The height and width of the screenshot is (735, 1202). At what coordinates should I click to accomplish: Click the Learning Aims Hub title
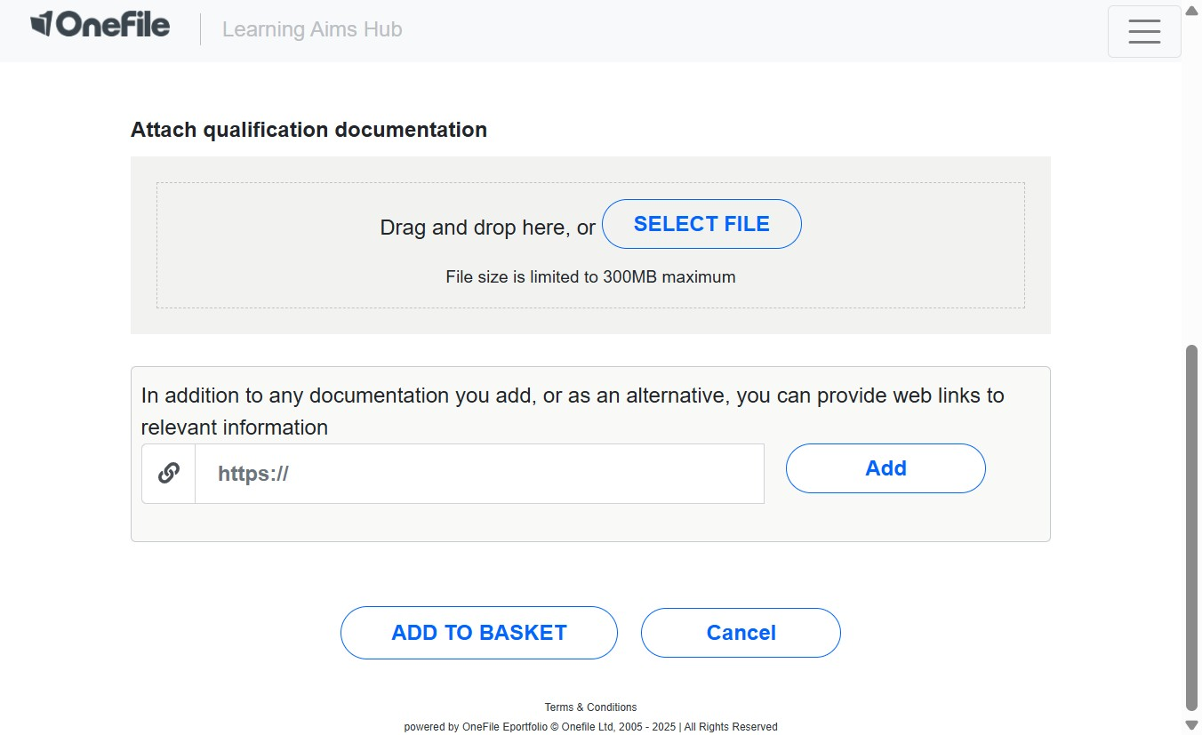click(x=312, y=29)
